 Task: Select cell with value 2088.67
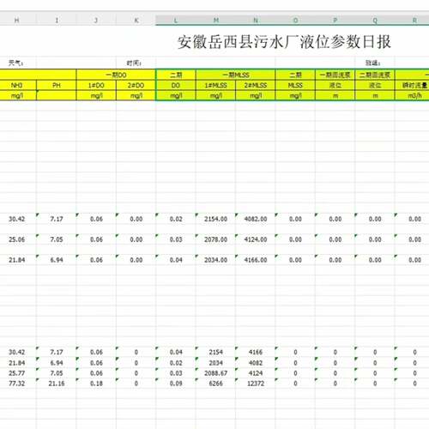pos(215,373)
